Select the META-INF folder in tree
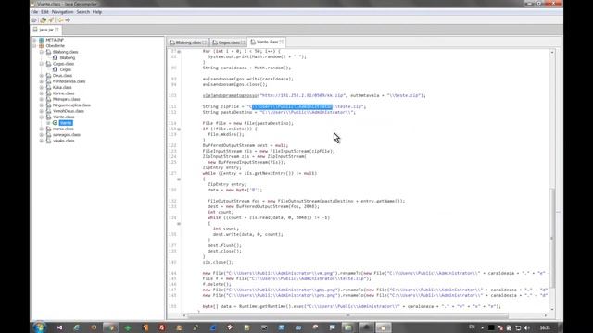This screenshot has width=593, height=333. (x=55, y=40)
